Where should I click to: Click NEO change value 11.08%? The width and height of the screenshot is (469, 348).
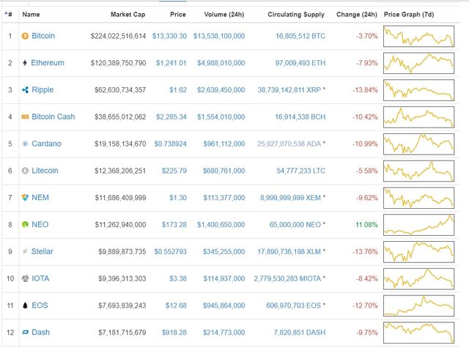366,224
